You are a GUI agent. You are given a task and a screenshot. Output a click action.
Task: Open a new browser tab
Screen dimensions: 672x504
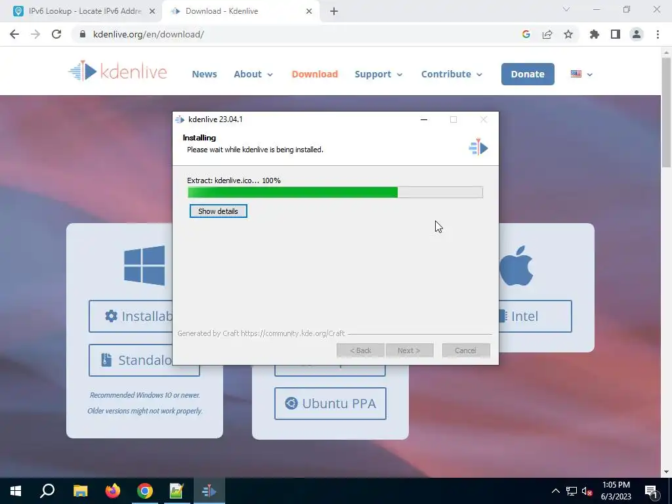coord(334,11)
